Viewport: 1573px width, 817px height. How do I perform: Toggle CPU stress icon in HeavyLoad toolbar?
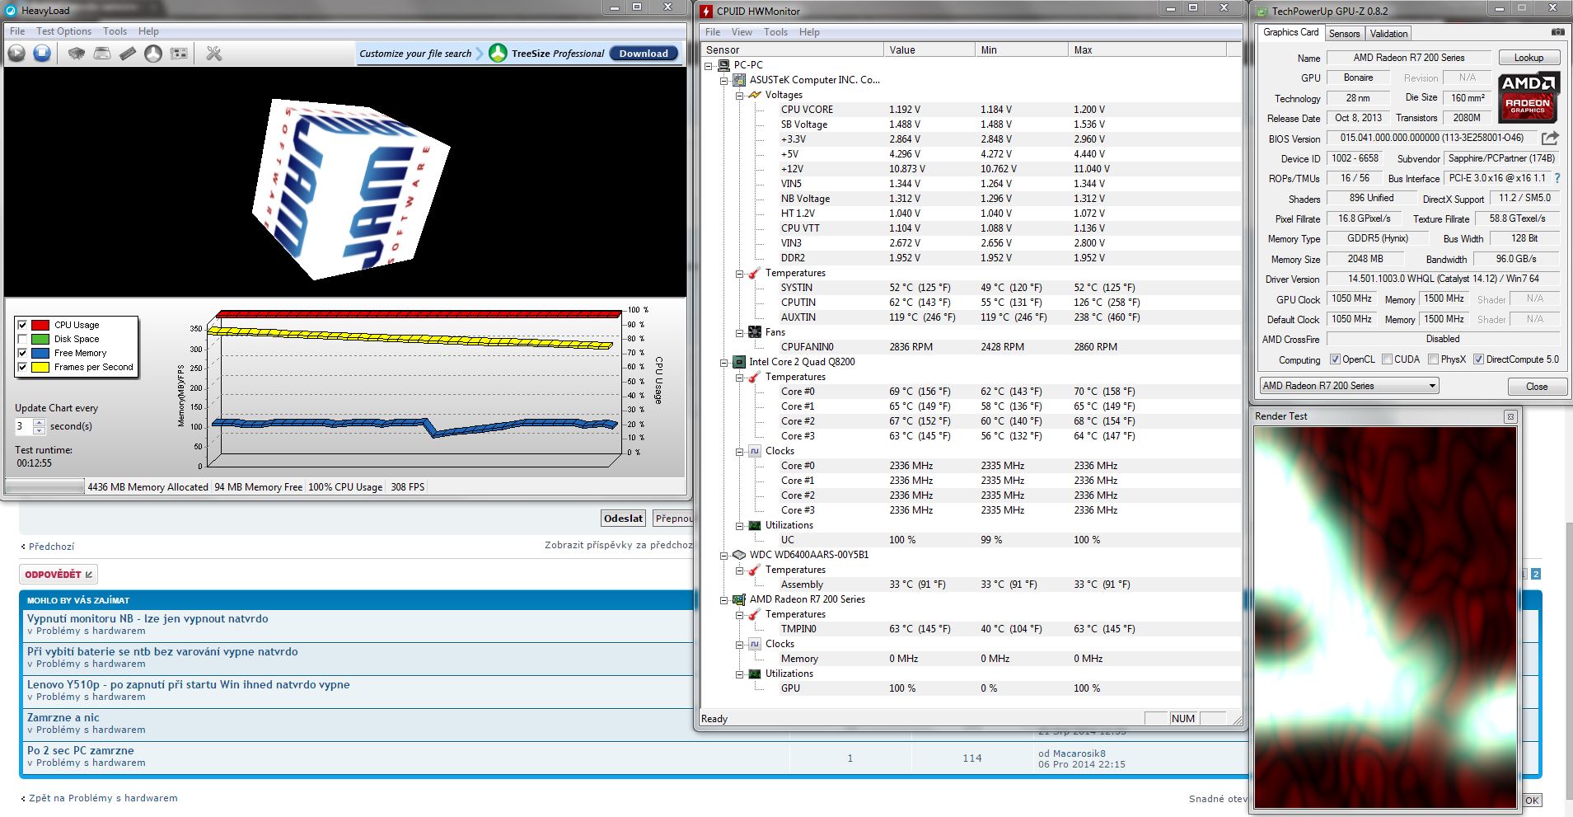pyautogui.click(x=77, y=54)
